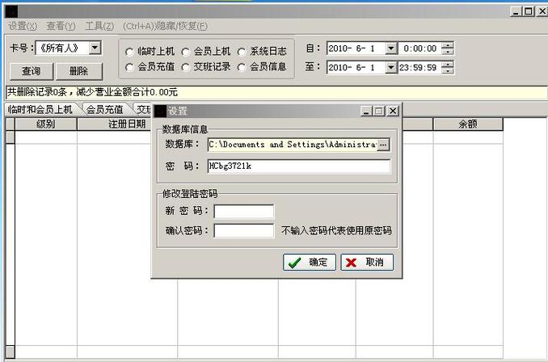Click the 余额 column header
548x362 pixels.
(468, 124)
